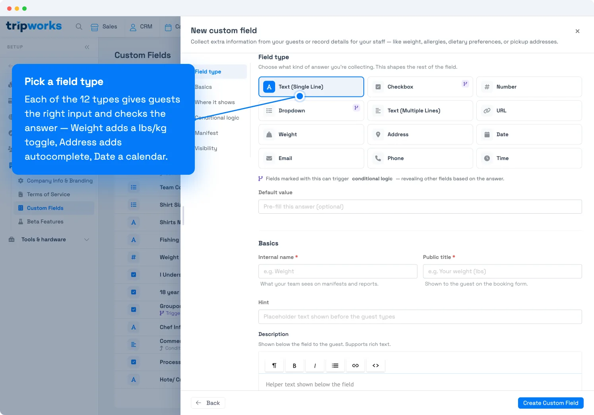Choose the Phone field type
594x415 pixels.
(420, 158)
